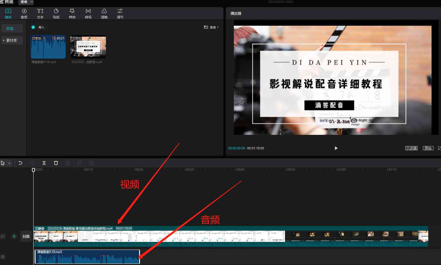Click the 原始 original ratio button
The width and height of the screenshot is (441, 265).
(428, 148)
